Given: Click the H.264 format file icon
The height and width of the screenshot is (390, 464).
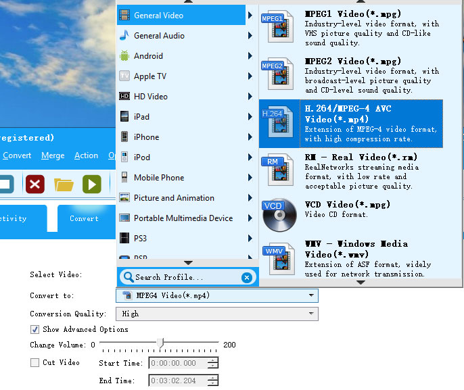Looking at the screenshot, I should click(278, 122).
